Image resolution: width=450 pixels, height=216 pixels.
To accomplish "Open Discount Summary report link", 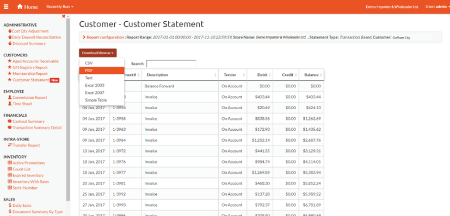I will tap(29, 43).
